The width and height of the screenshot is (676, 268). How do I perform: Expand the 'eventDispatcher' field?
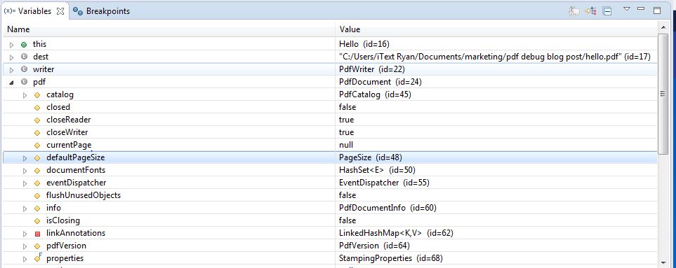[x=25, y=183]
